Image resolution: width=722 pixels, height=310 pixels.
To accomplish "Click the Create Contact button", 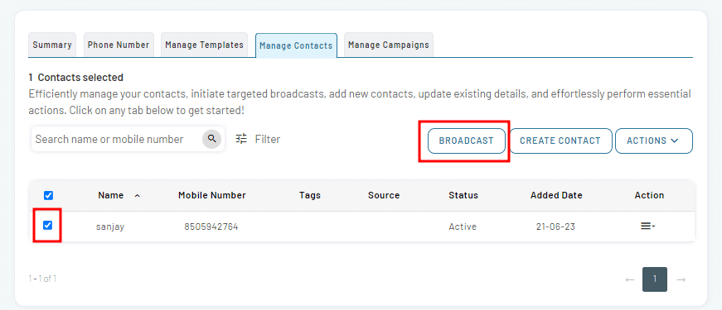I will (x=560, y=141).
